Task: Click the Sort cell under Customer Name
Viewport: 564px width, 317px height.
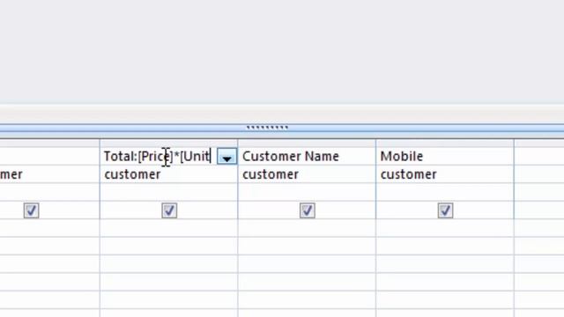Action: pyautogui.click(x=307, y=192)
